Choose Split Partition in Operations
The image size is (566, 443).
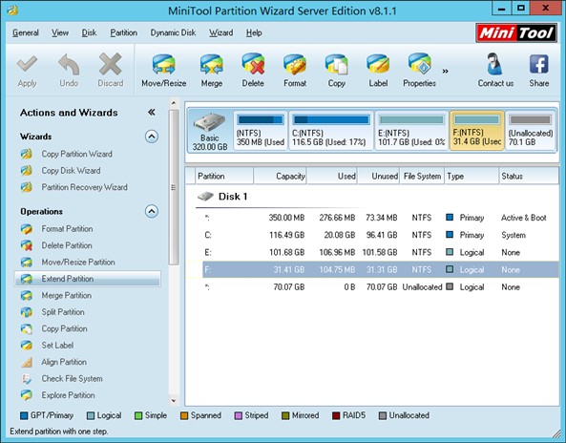pyautogui.click(x=63, y=312)
